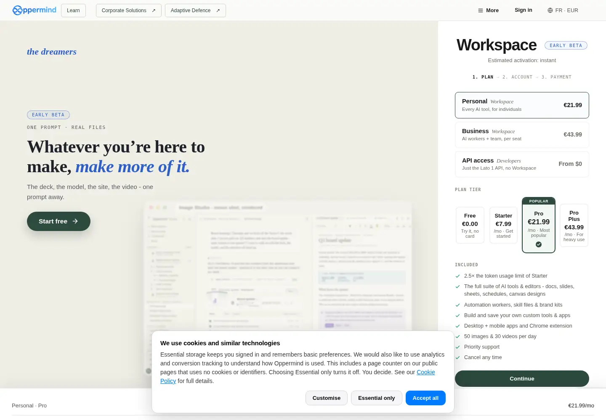Select the API access Developers plan
Screen dimensions: 606x420
coord(522,164)
